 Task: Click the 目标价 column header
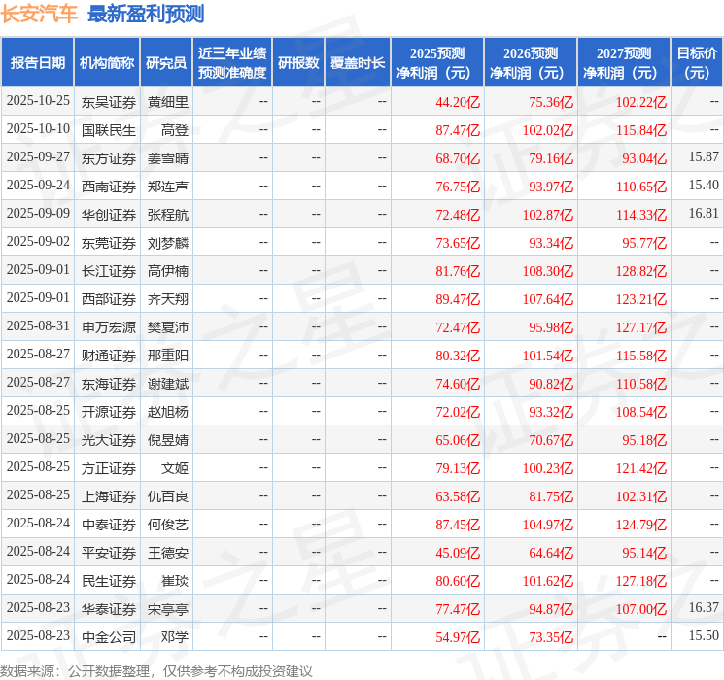pyautogui.click(x=697, y=63)
